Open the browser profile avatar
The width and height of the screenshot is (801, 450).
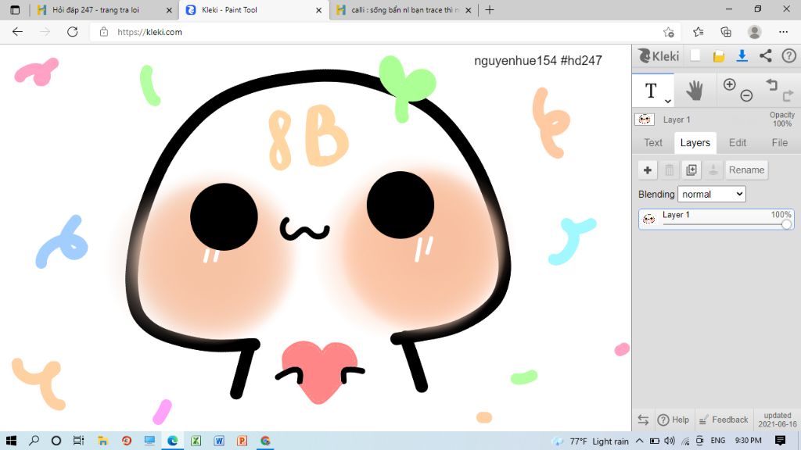tap(755, 32)
